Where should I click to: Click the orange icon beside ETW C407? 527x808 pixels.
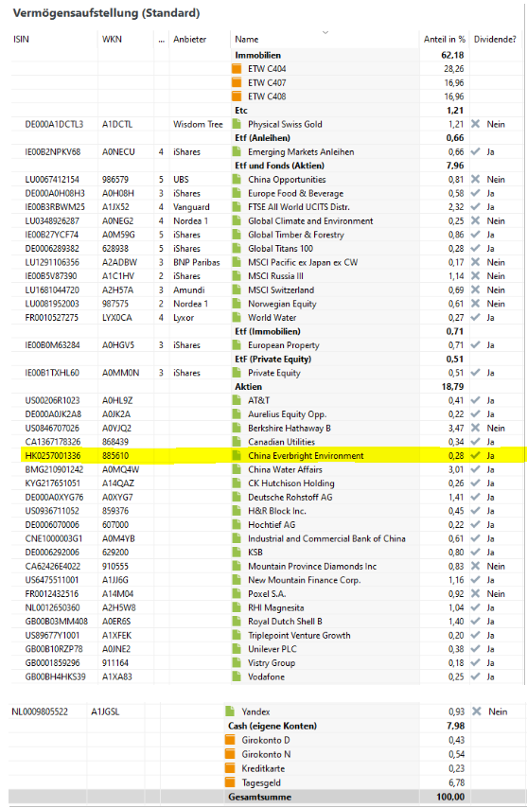[x=237, y=82]
